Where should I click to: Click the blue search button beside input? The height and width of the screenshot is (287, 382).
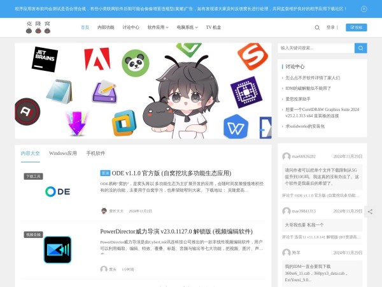point(361,48)
